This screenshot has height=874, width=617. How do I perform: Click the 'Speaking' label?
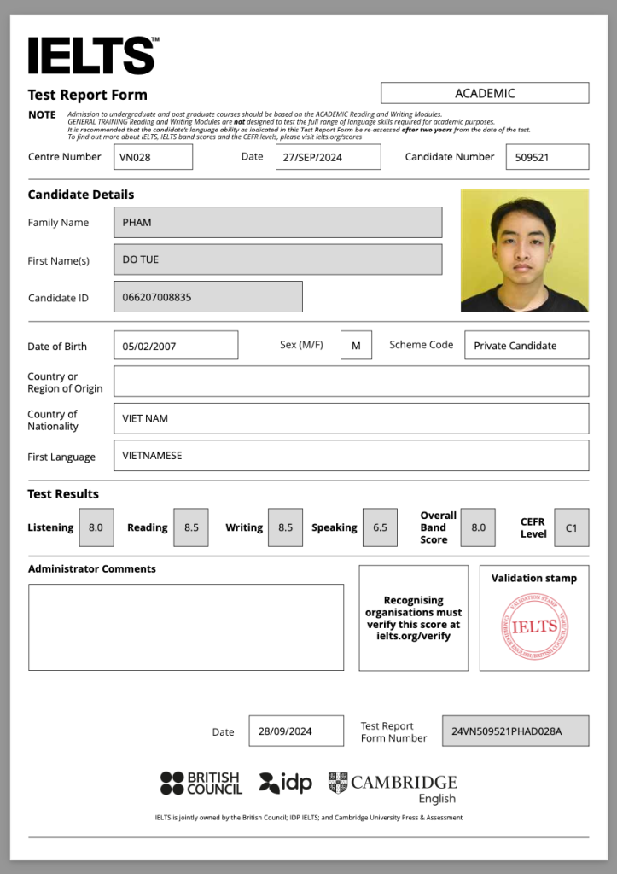[x=335, y=527]
